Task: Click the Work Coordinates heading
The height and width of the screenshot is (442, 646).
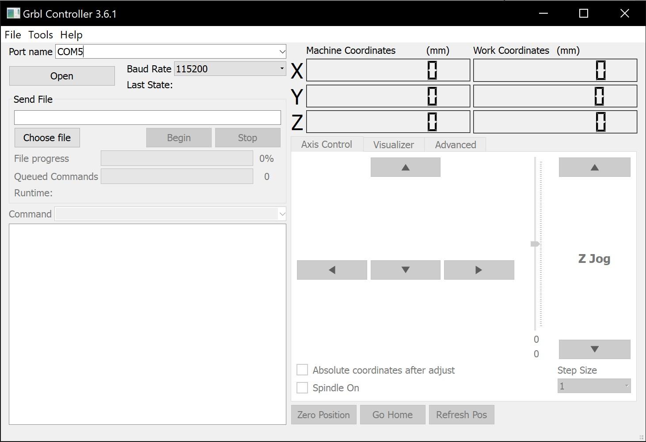Action: [511, 50]
